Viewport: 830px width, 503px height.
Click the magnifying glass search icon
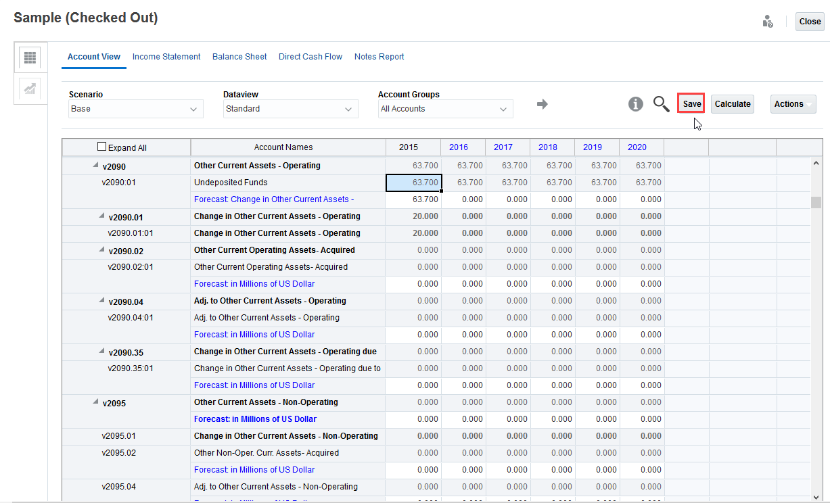pos(661,104)
